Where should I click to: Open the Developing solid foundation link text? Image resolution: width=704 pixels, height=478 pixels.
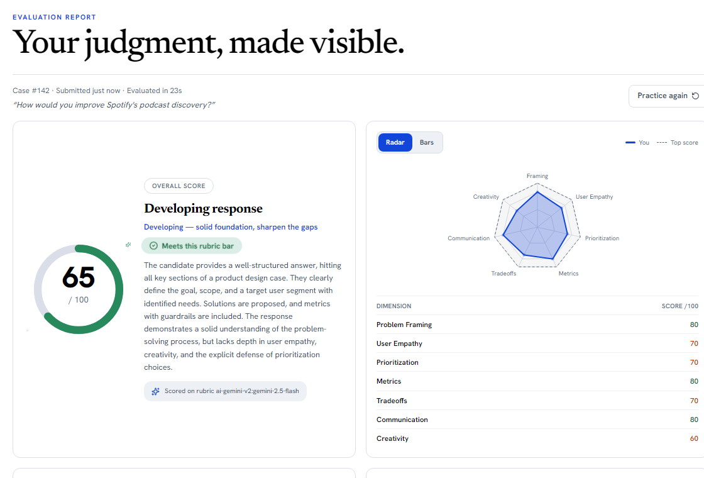tap(231, 227)
